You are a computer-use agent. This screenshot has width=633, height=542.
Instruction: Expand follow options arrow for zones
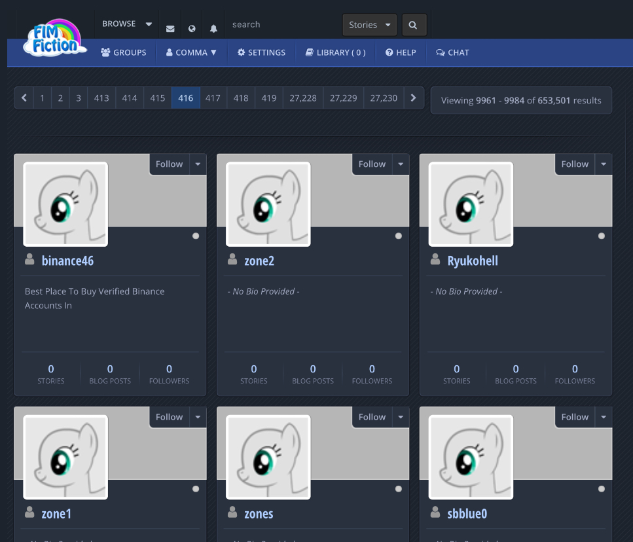point(401,417)
